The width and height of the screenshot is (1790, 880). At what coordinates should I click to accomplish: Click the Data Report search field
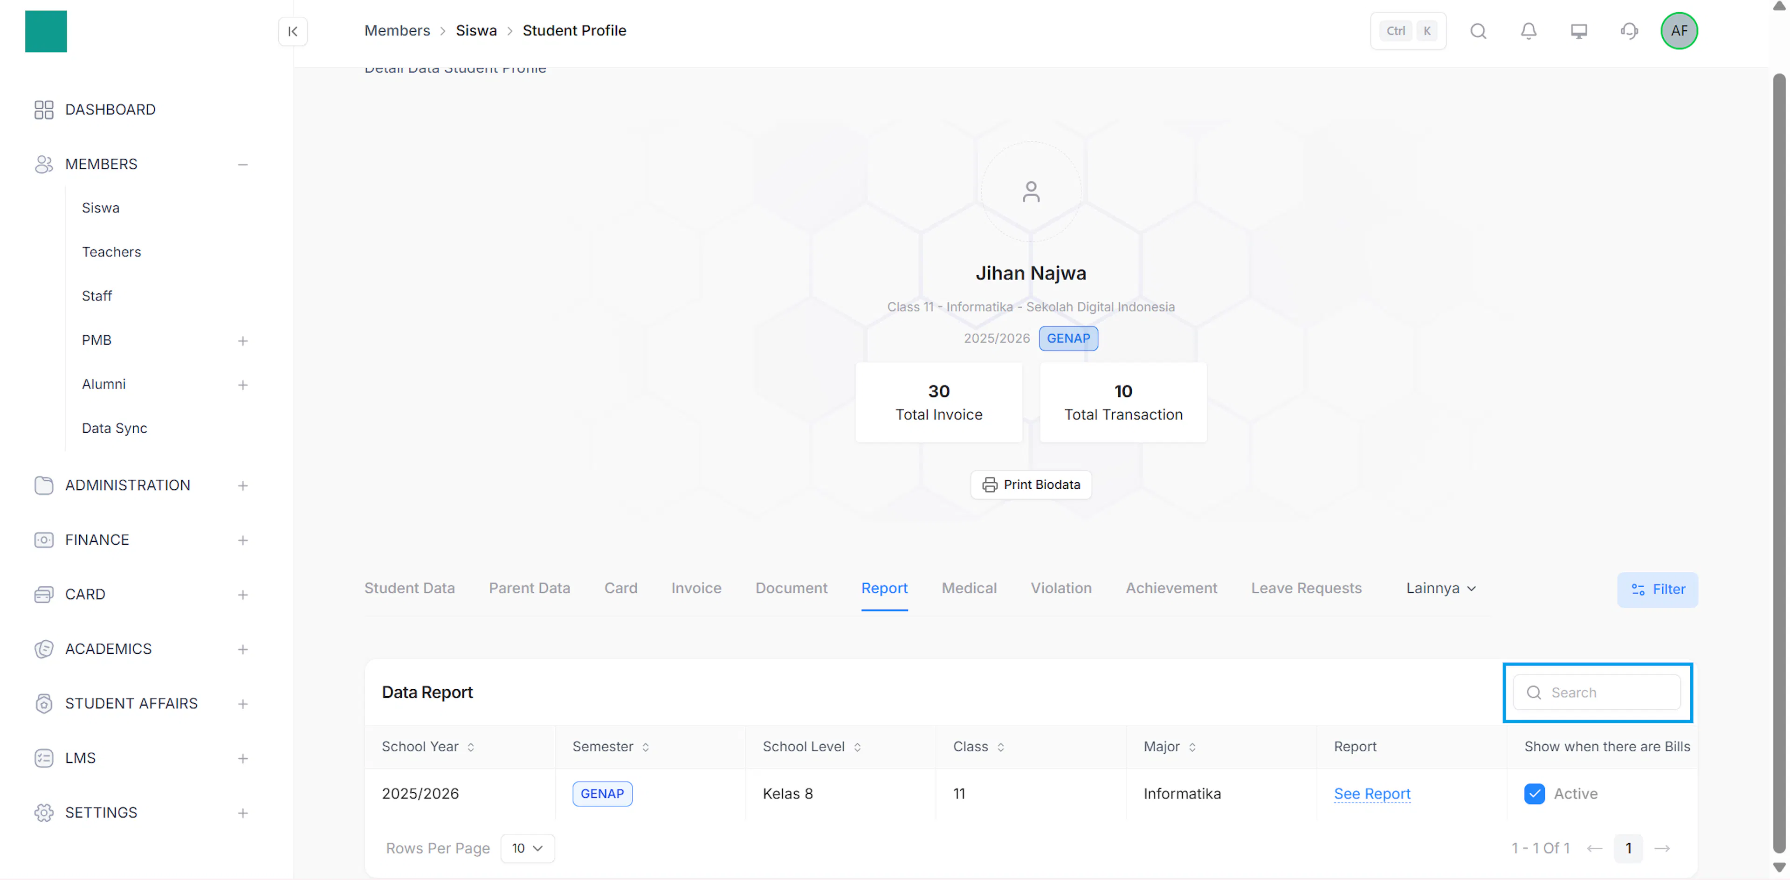tap(1597, 693)
